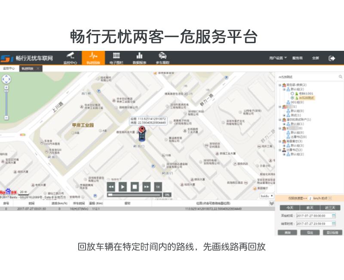Viewport: 344px width, 280px height.
Task: Click the car icon in top navigation
Action: tap(163, 56)
